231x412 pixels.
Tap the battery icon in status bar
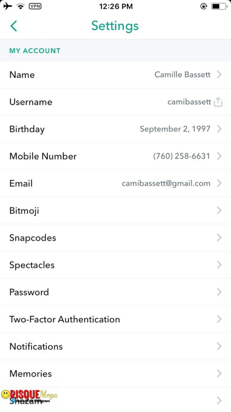pyautogui.click(x=218, y=6)
